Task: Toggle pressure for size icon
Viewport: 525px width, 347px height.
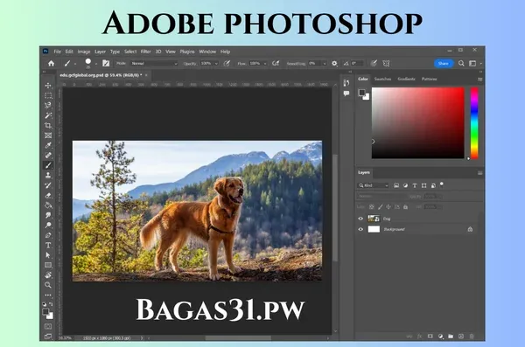Action: [374, 63]
